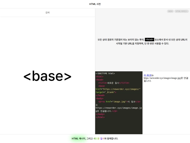Click the description sentence starting 모든 상대 경로의
The width and height of the screenshot is (190, 143).
[142, 41]
